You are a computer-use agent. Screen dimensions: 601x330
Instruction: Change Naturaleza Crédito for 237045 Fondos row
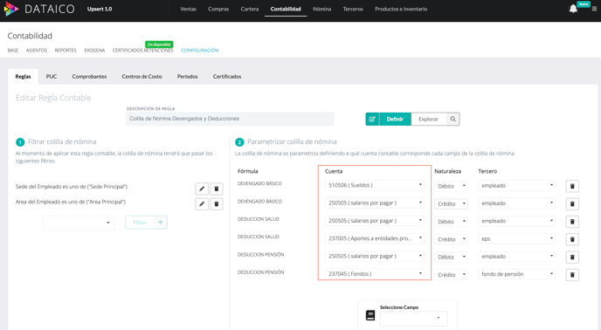point(451,275)
